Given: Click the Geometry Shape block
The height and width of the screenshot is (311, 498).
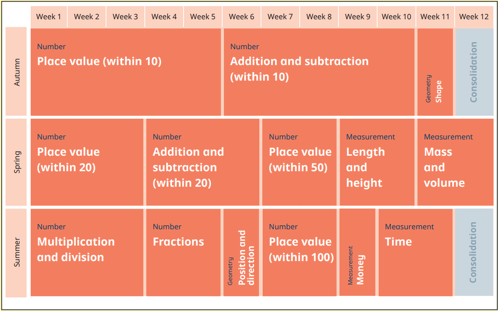Looking at the screenshot, I should [434, 71].
